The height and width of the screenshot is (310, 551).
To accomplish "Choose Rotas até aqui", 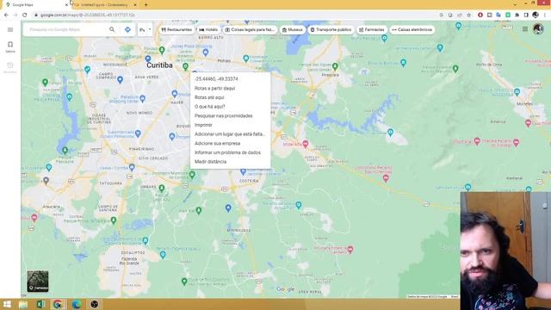I will (x=230, y=97).
